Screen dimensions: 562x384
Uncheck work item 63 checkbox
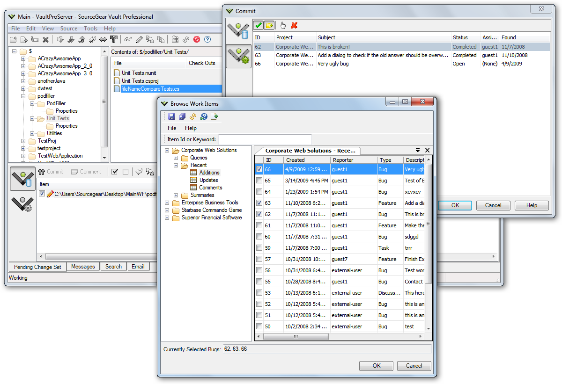coord(259,203)
